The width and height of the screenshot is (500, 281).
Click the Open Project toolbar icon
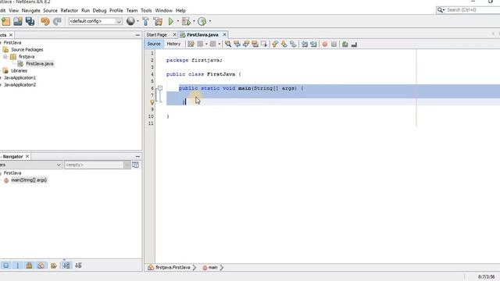point(18,21)
